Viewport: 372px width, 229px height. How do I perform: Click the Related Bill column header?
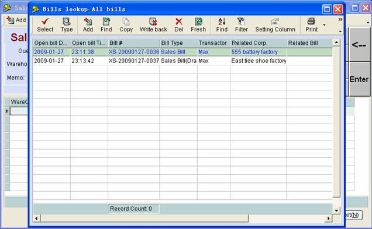(x=309, y=43)
